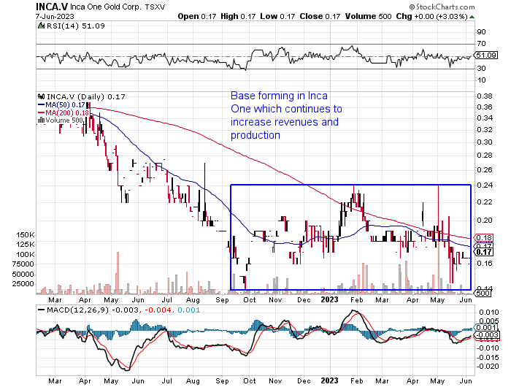Viewport: 511px width, 387px height.
Task: Click the 51.09 RSI value tag
Action: point(486,55)
